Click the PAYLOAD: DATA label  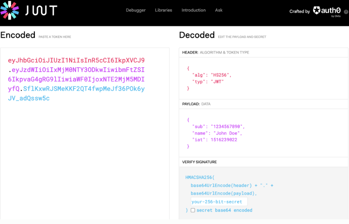(196, 104)
